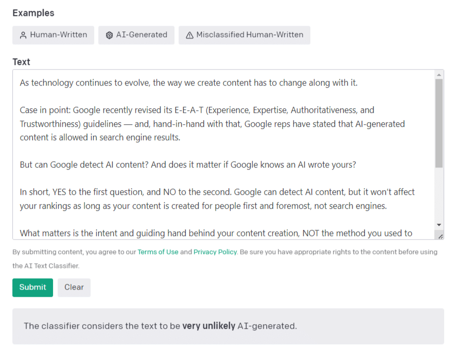
Task: Select the Misclassified Human-Written example
Action: pos(244,35)
